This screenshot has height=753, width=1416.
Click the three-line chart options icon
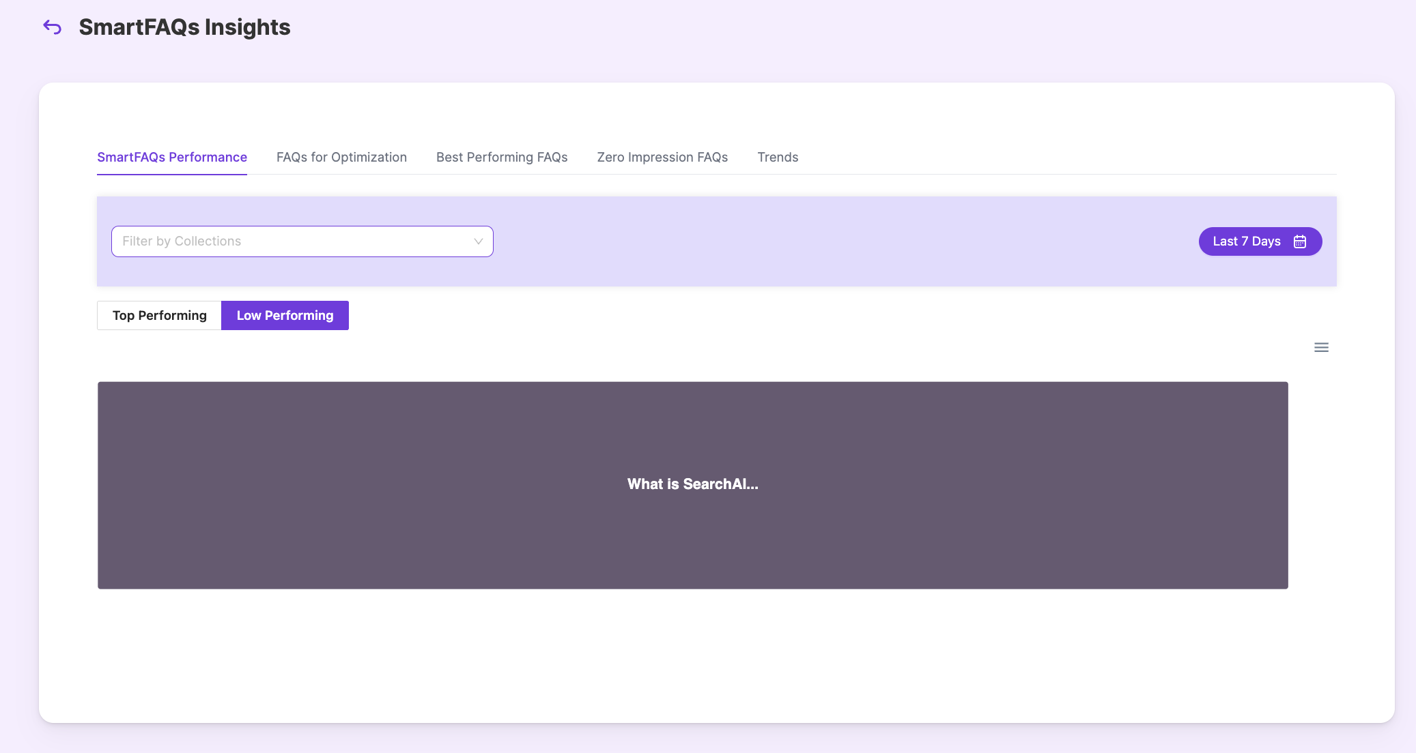point(1321,348)
